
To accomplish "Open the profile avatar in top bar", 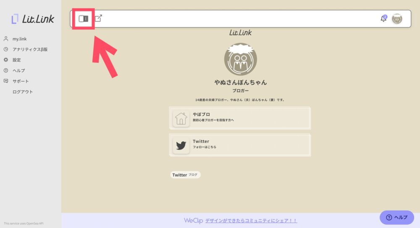I will [x=397, y=19].
